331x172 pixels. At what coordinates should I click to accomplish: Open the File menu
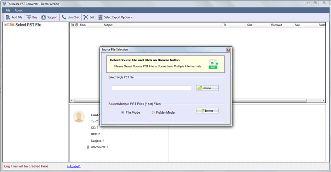pyautogui.click(x=8, y=10)
